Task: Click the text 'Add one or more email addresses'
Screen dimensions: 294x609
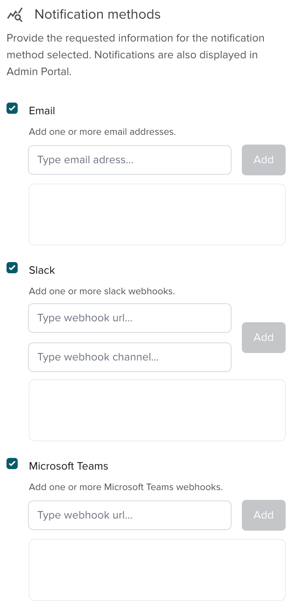Action: tap(102, 132)
